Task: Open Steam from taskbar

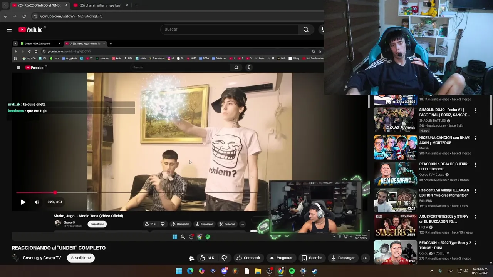Action: point(314,271)
